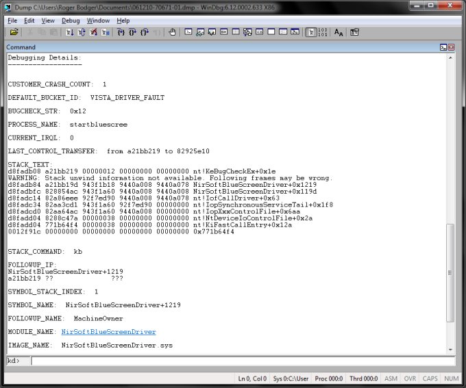
Task: Open the Memory window toolbar icon
Action: pos(236,31)
